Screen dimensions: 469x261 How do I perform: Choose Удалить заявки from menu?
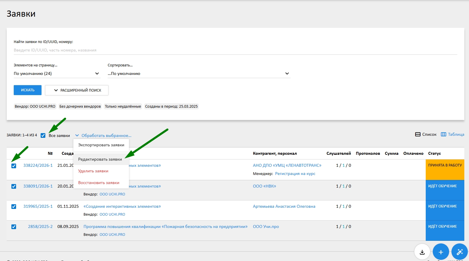pos(93,171)
